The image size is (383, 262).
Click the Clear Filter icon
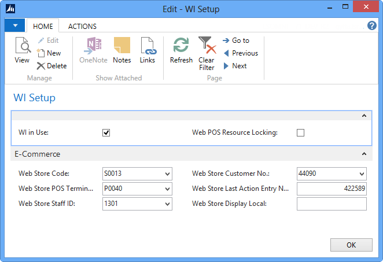tap(207, 49)
